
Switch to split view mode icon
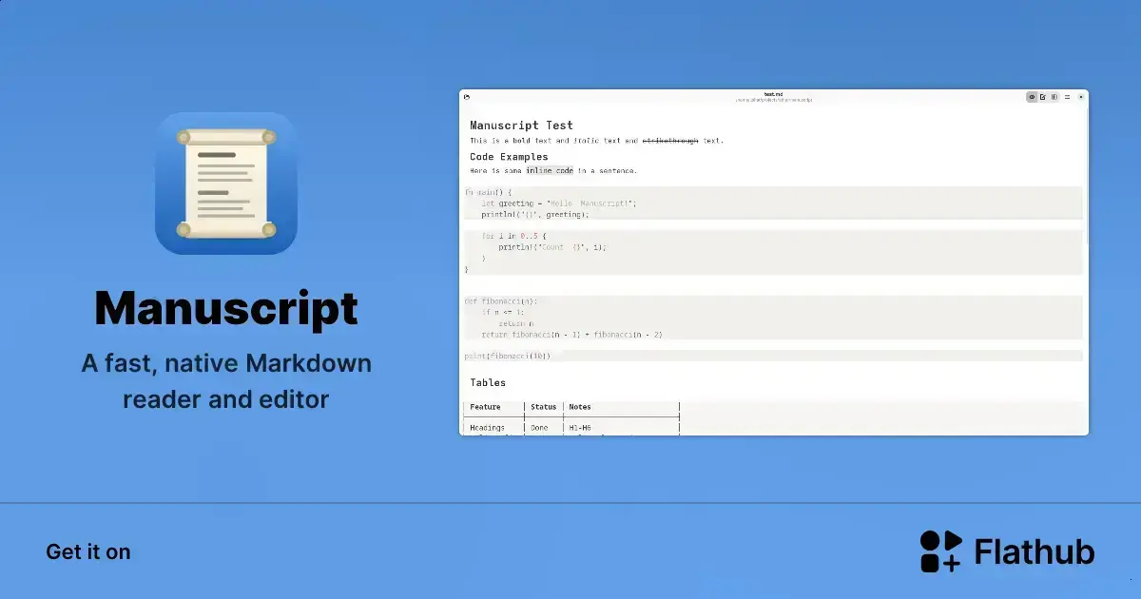tap(1054, 97)
